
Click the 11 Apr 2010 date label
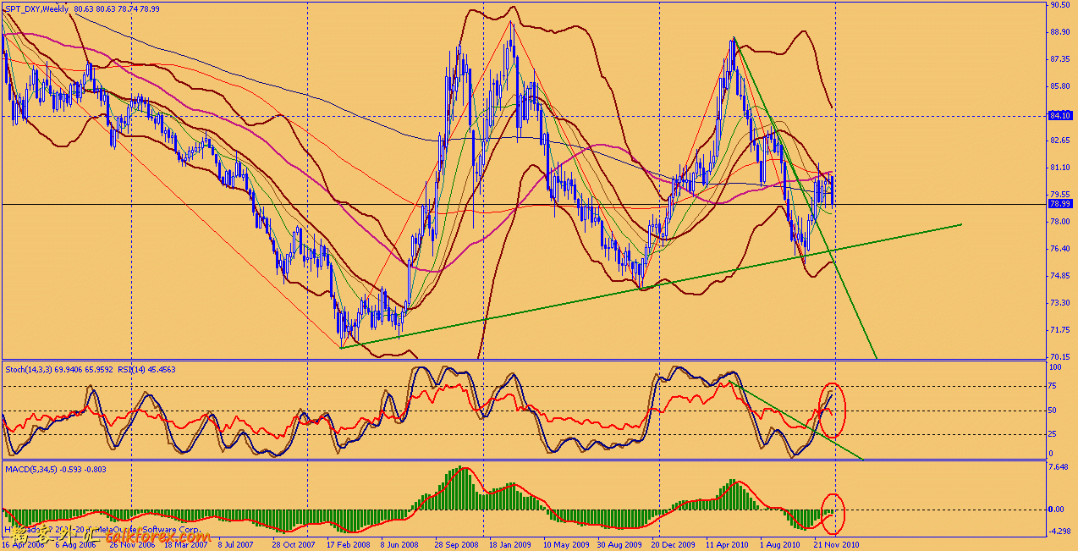[x=727, y=546]
